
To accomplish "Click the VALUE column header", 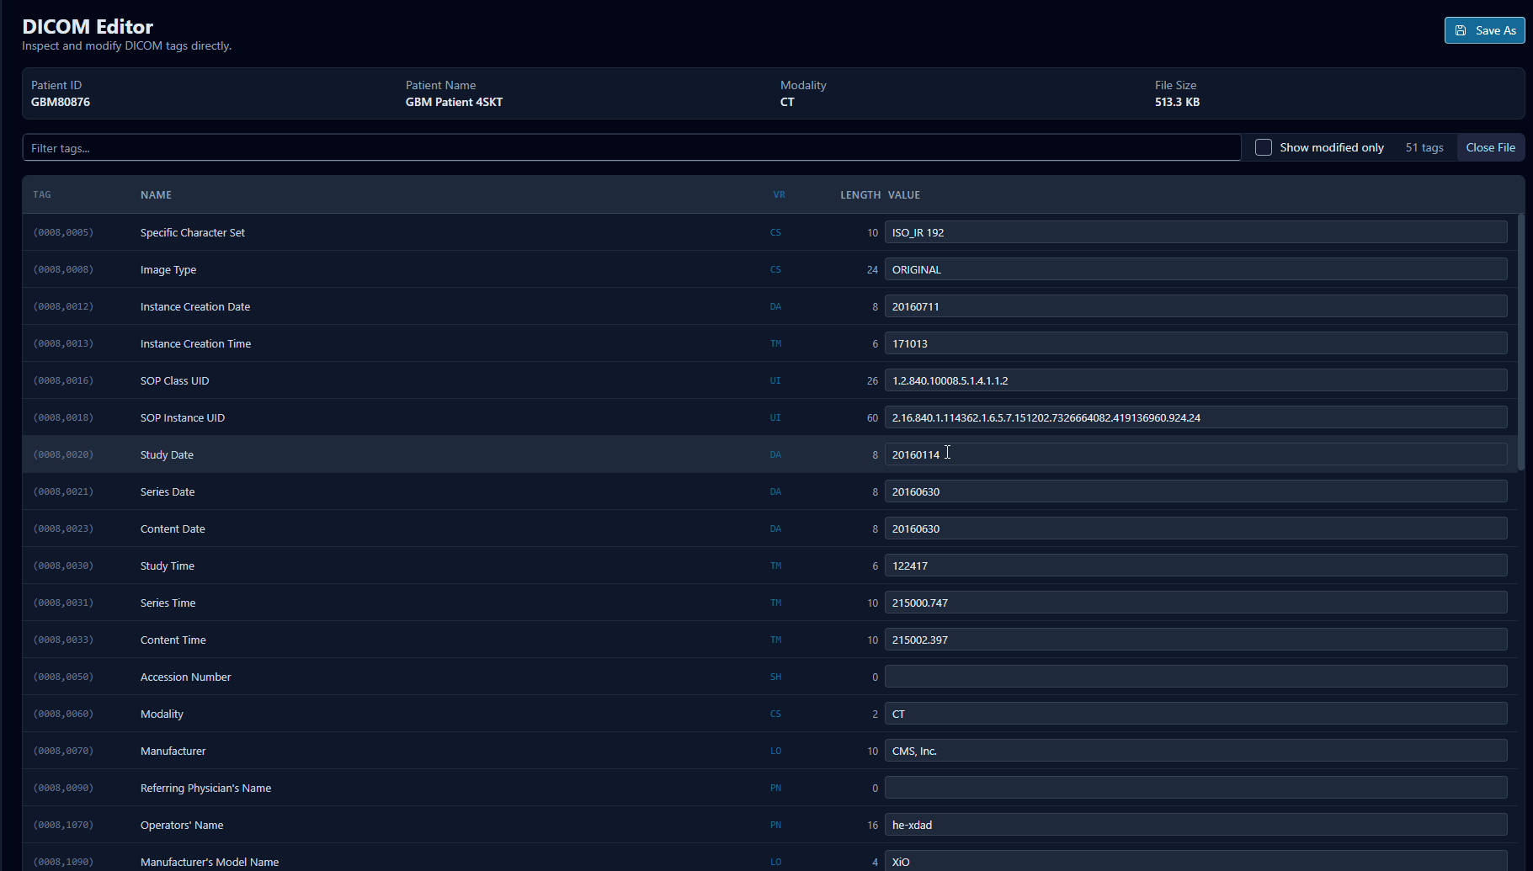I will (903, 195).
